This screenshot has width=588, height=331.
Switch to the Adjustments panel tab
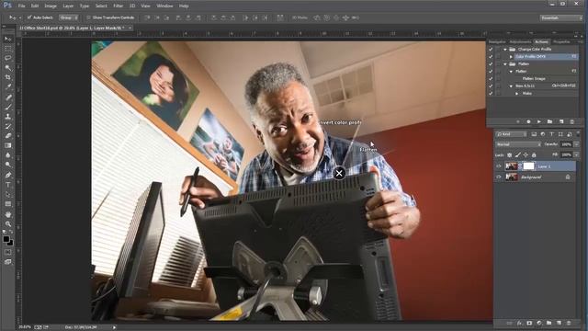pyautogui.click(x=521, y=41)
